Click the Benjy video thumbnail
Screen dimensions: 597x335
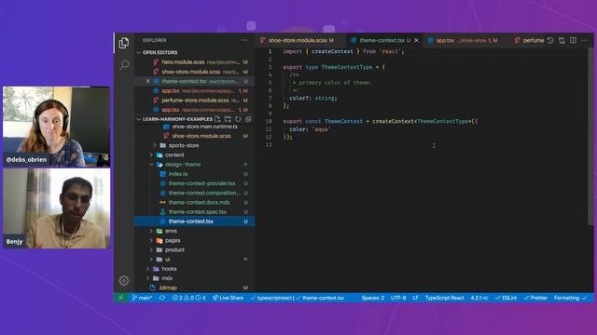click(57, 208)
